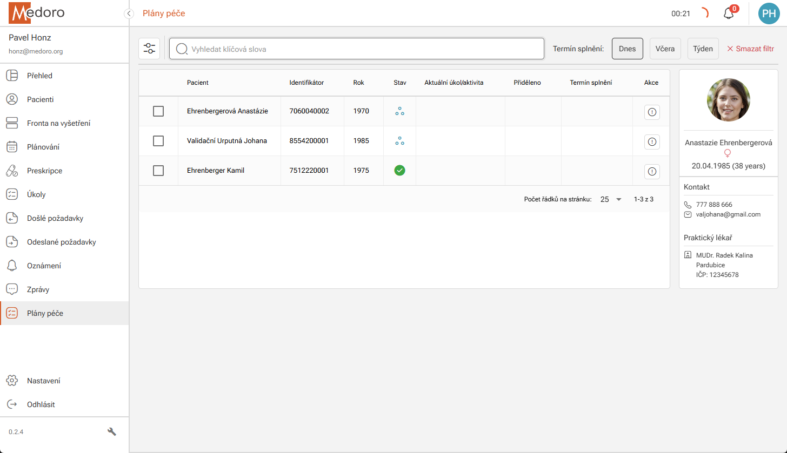This screenshot has height=453, width=787.
Task: Click the green completed status icon
Action: pyautogui.click(x=399, y=171)
